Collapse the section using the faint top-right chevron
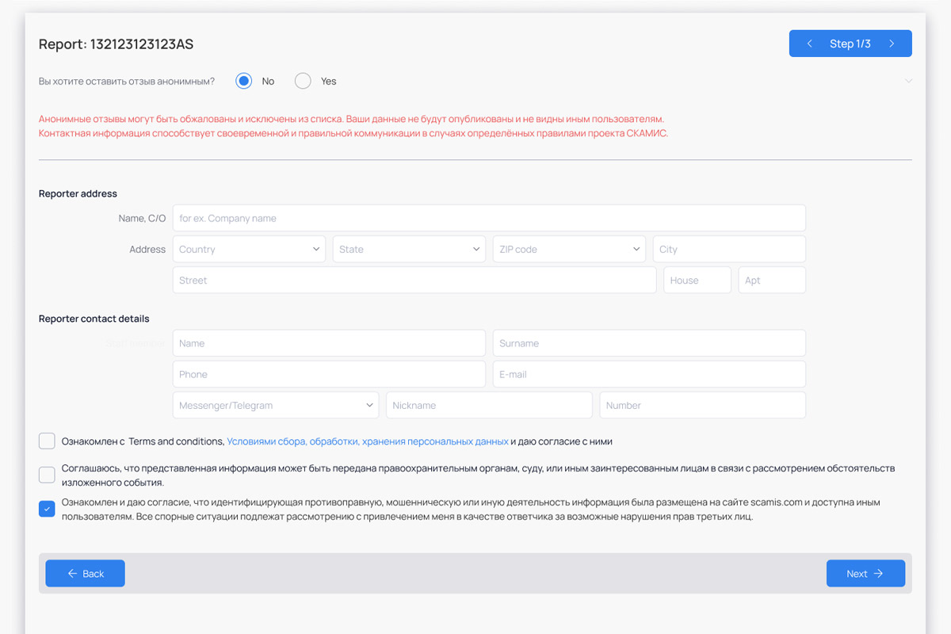The width and height of the screenshot is (951, 634). [908, 81]
